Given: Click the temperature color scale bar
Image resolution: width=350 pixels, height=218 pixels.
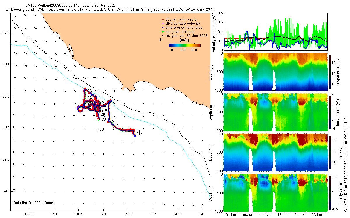Looking at the screenshot, I should pos(330,72).
